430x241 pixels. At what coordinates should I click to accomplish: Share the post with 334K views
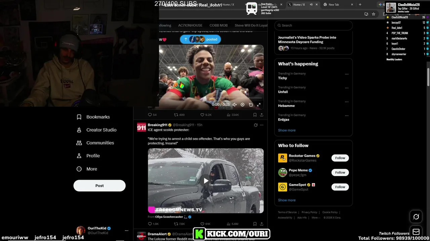coord(262,115)
